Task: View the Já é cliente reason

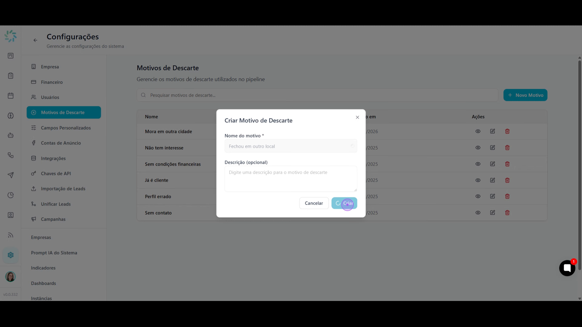Action: coord(478,180)
